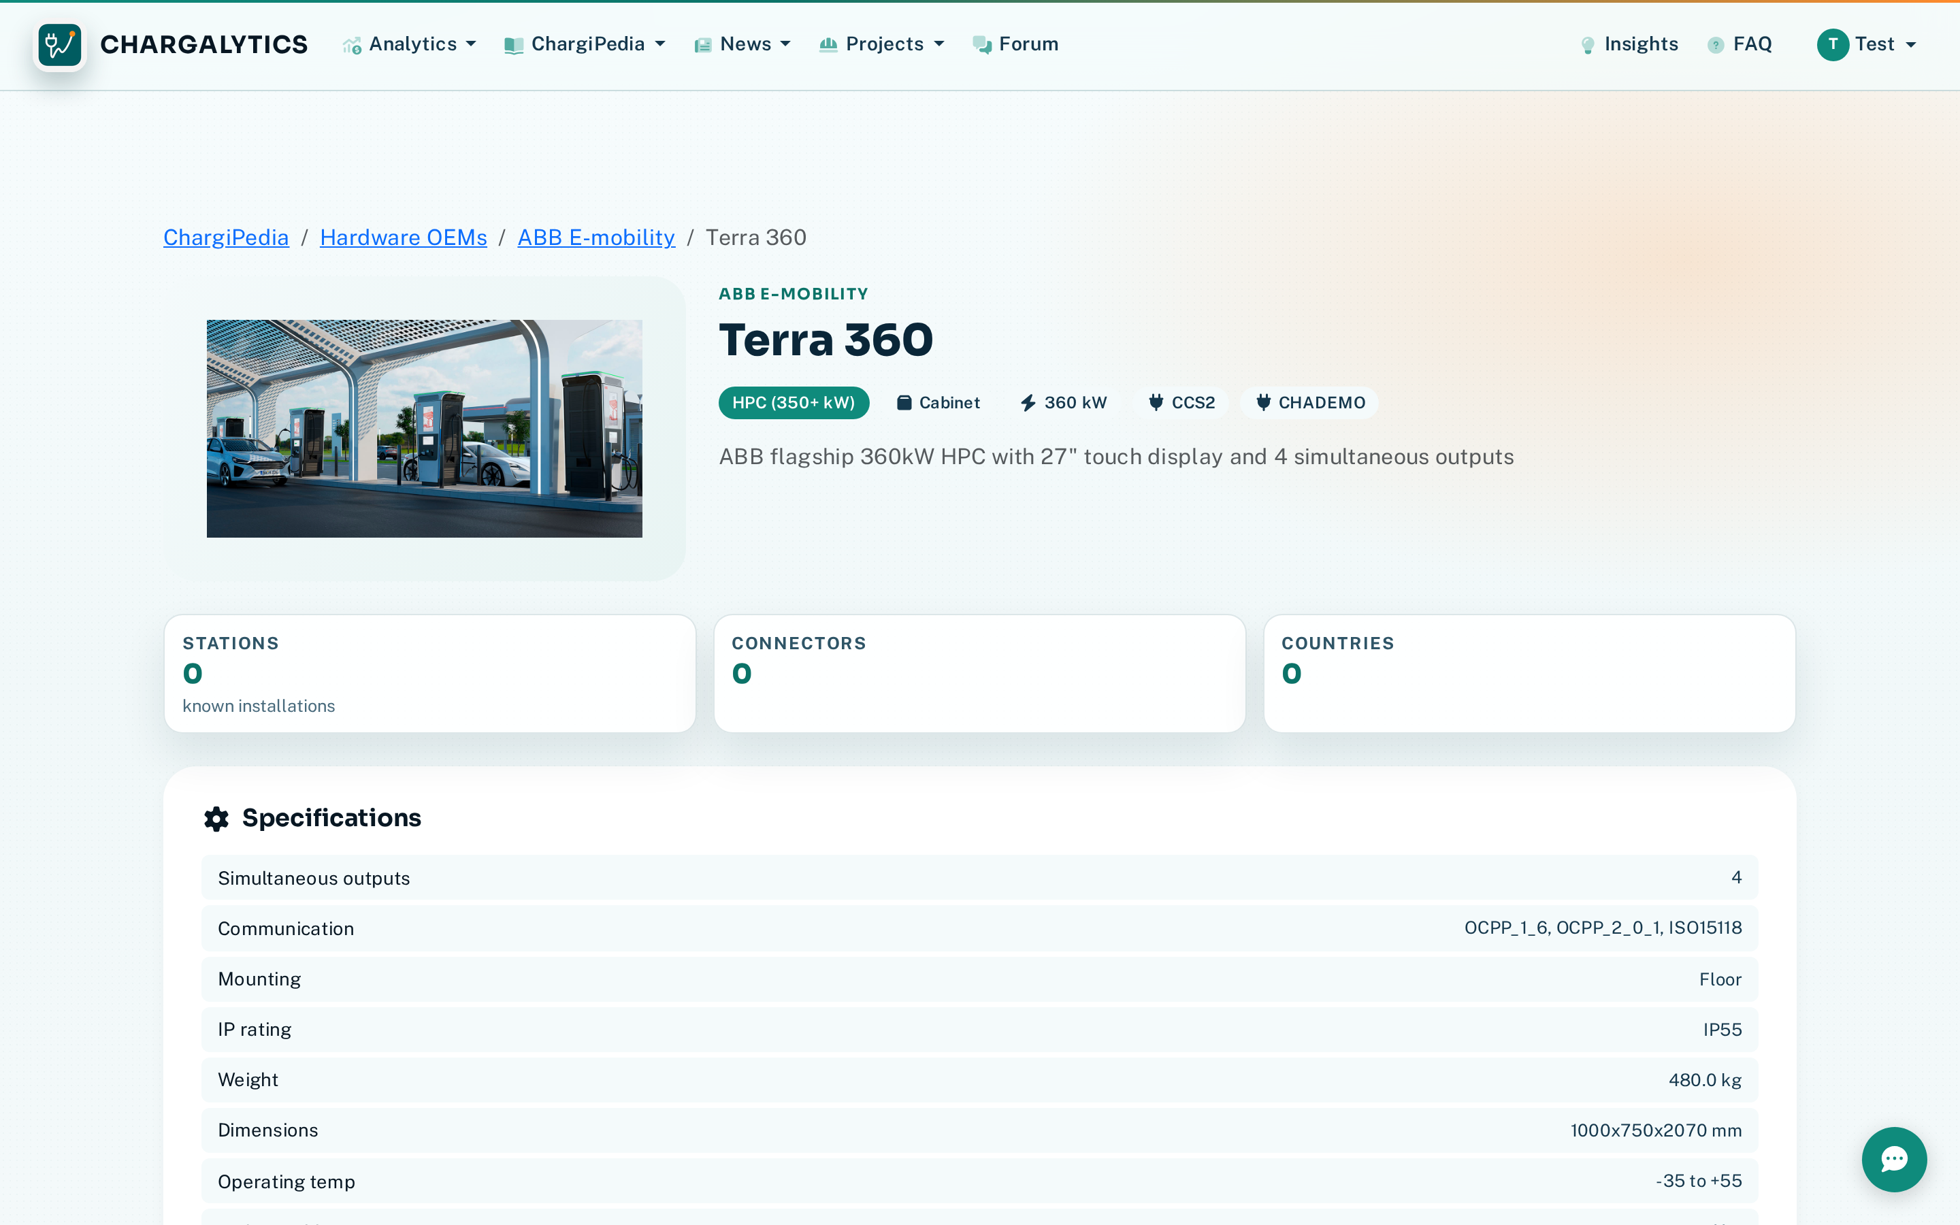Click the -35 to +55 value
Viewport: 1960px width, 1225px height.
tap(1699, 1181)
